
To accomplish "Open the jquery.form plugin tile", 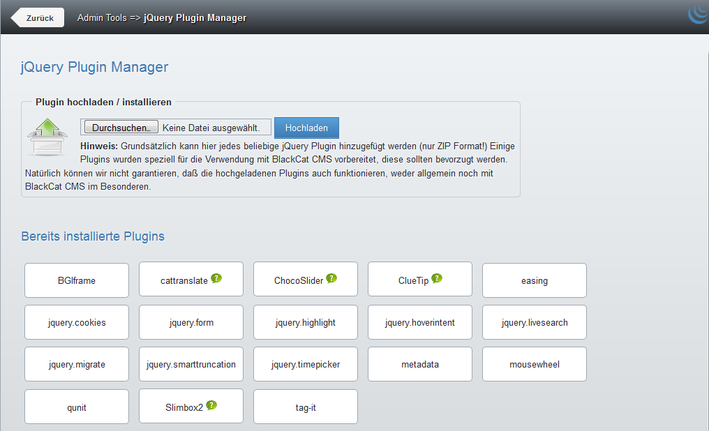I will coord(191,322).
